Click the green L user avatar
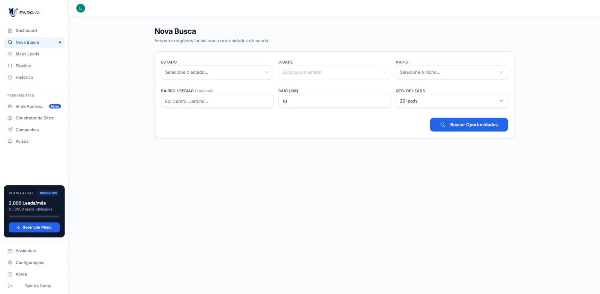 pos(81,8)
